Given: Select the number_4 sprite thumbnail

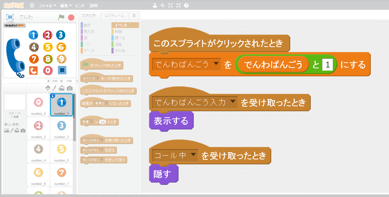Looking at the screenshot, I should 38,151.
